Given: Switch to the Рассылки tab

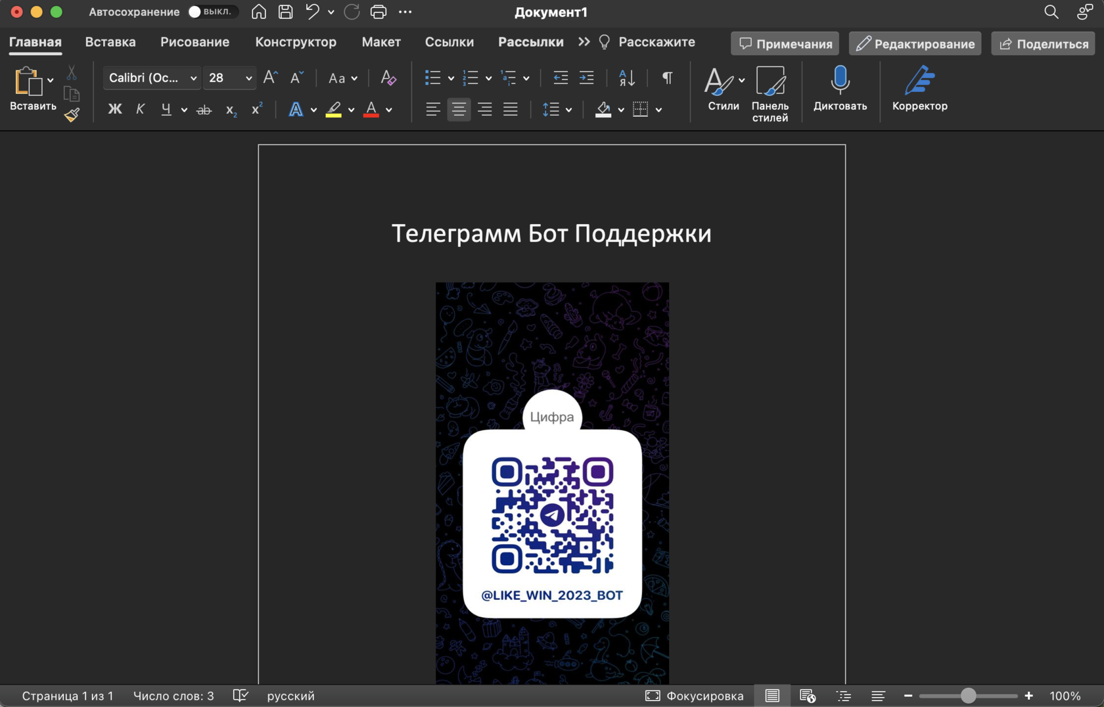Looking at the screenshot, I should (531, 42).
